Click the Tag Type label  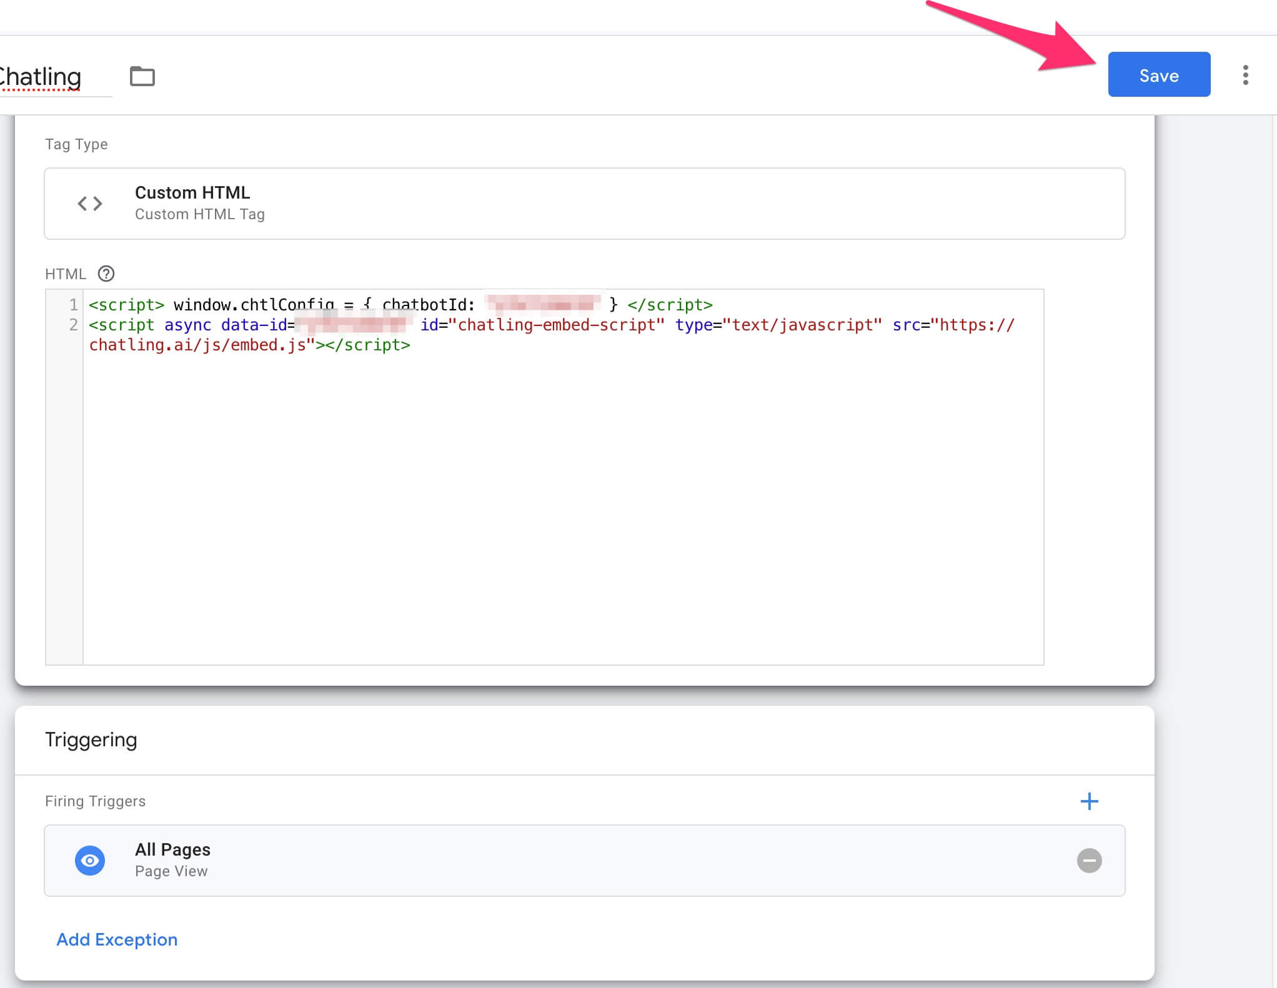(76, 144)
